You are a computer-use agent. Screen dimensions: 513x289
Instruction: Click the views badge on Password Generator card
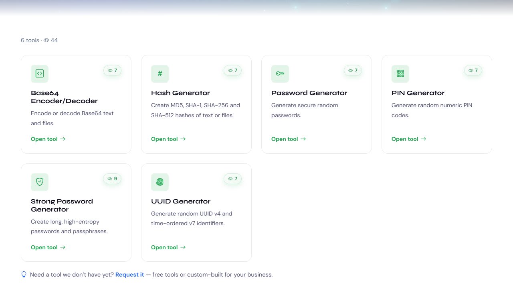point(353,70)
